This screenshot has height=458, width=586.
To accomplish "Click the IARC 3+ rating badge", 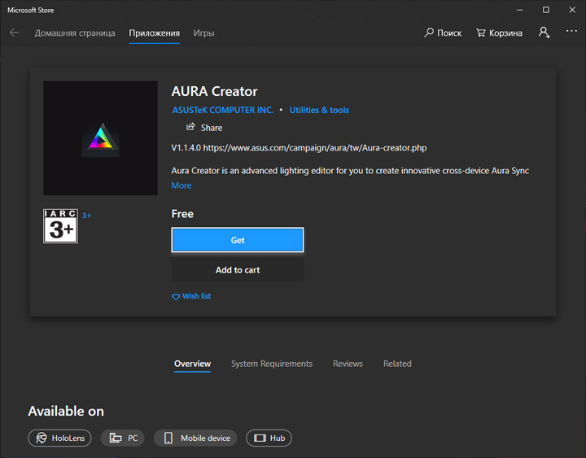I will [60, 226].
